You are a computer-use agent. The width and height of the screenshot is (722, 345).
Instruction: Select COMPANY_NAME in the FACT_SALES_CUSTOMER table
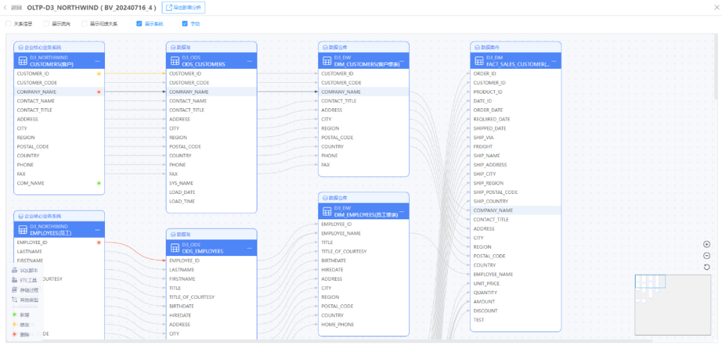click(493, 210)
